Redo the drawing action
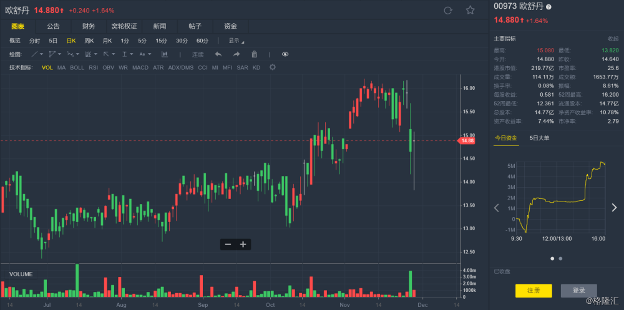This screenshot has width=624, height=310. point(236,54)
